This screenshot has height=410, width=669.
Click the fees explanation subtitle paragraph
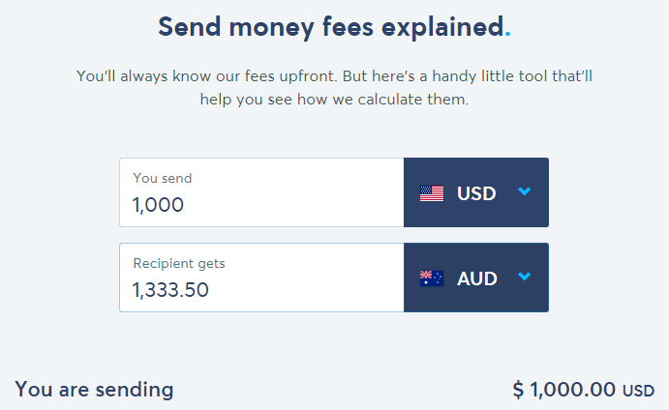pos(335,88)
